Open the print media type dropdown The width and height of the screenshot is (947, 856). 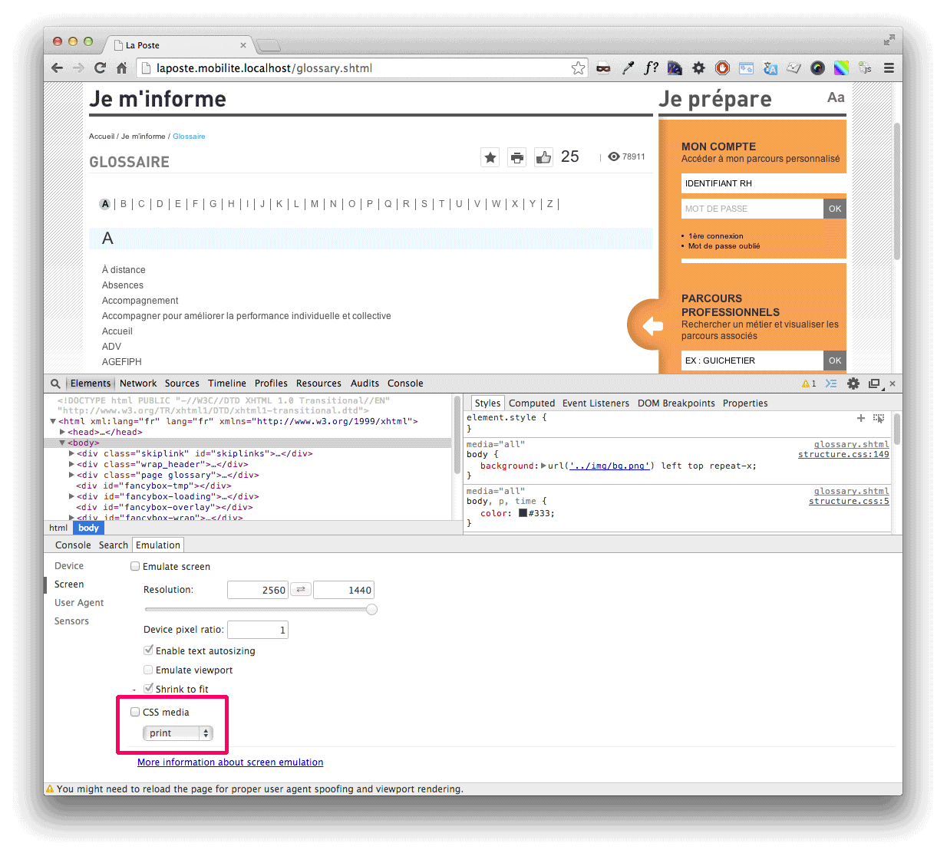pyautogui.click(x=177, y=733)
